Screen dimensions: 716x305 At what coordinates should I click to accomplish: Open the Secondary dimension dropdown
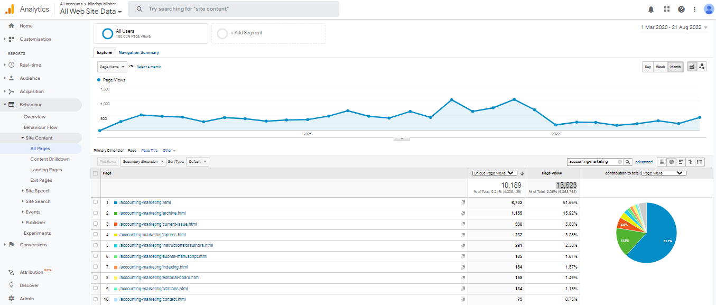pyautogui.click(x=143, y=162)
